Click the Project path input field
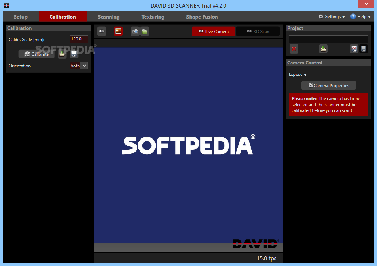 tap(329, 39)
